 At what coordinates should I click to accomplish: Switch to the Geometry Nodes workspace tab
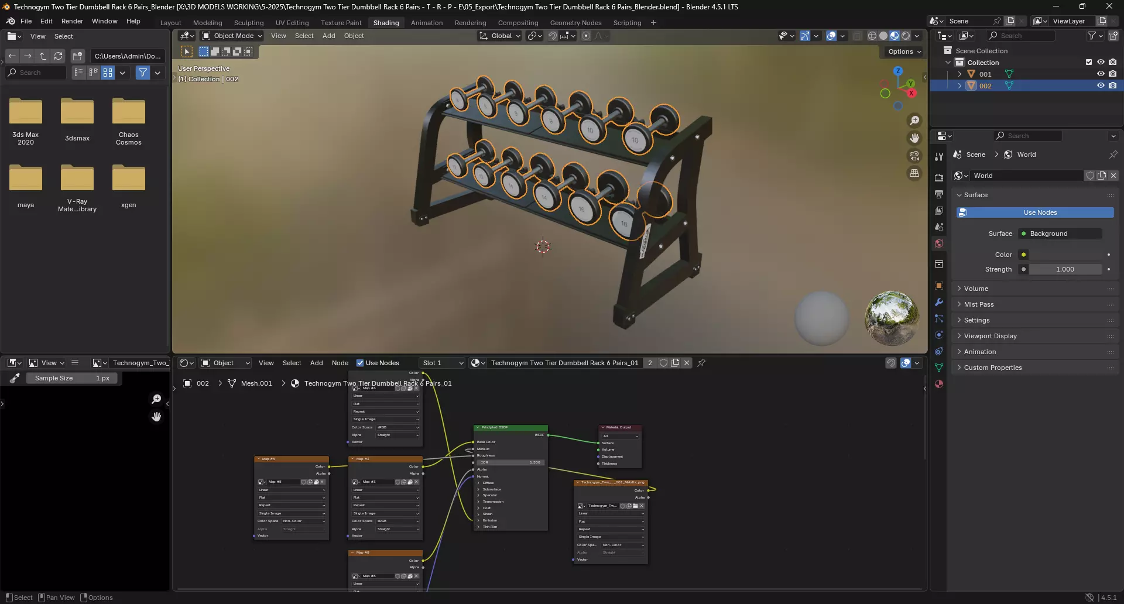(x=575, y=23)
